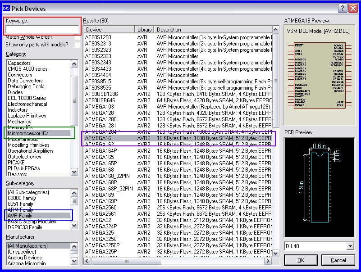Click the DIL40 PCB footprint preview
Viewport: 361px width, 272px height.
click(320, 187)
